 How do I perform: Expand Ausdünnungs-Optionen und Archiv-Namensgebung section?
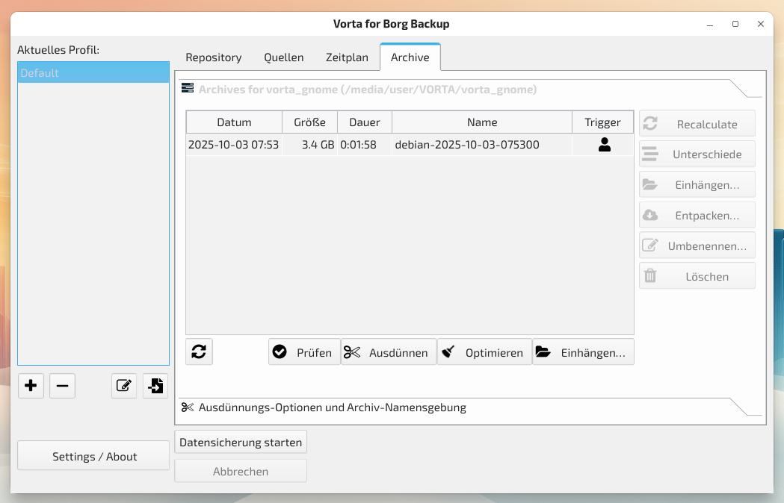coord(333,407)
